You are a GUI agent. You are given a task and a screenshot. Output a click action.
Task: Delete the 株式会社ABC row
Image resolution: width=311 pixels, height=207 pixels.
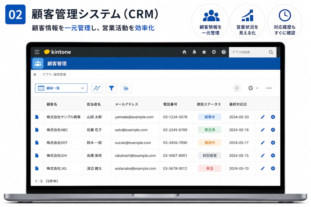(x=273, y=130)
